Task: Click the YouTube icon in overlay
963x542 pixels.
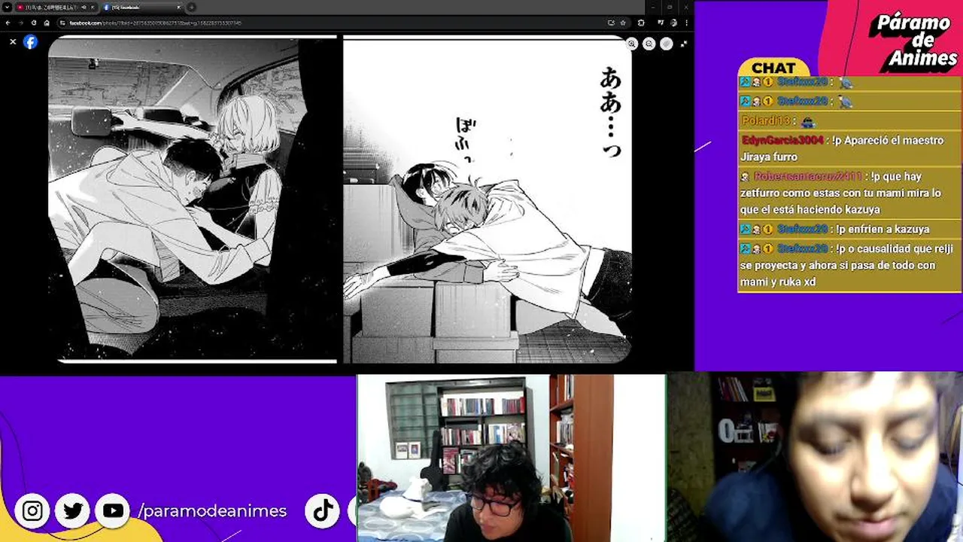Action: [x=113, y=511]
